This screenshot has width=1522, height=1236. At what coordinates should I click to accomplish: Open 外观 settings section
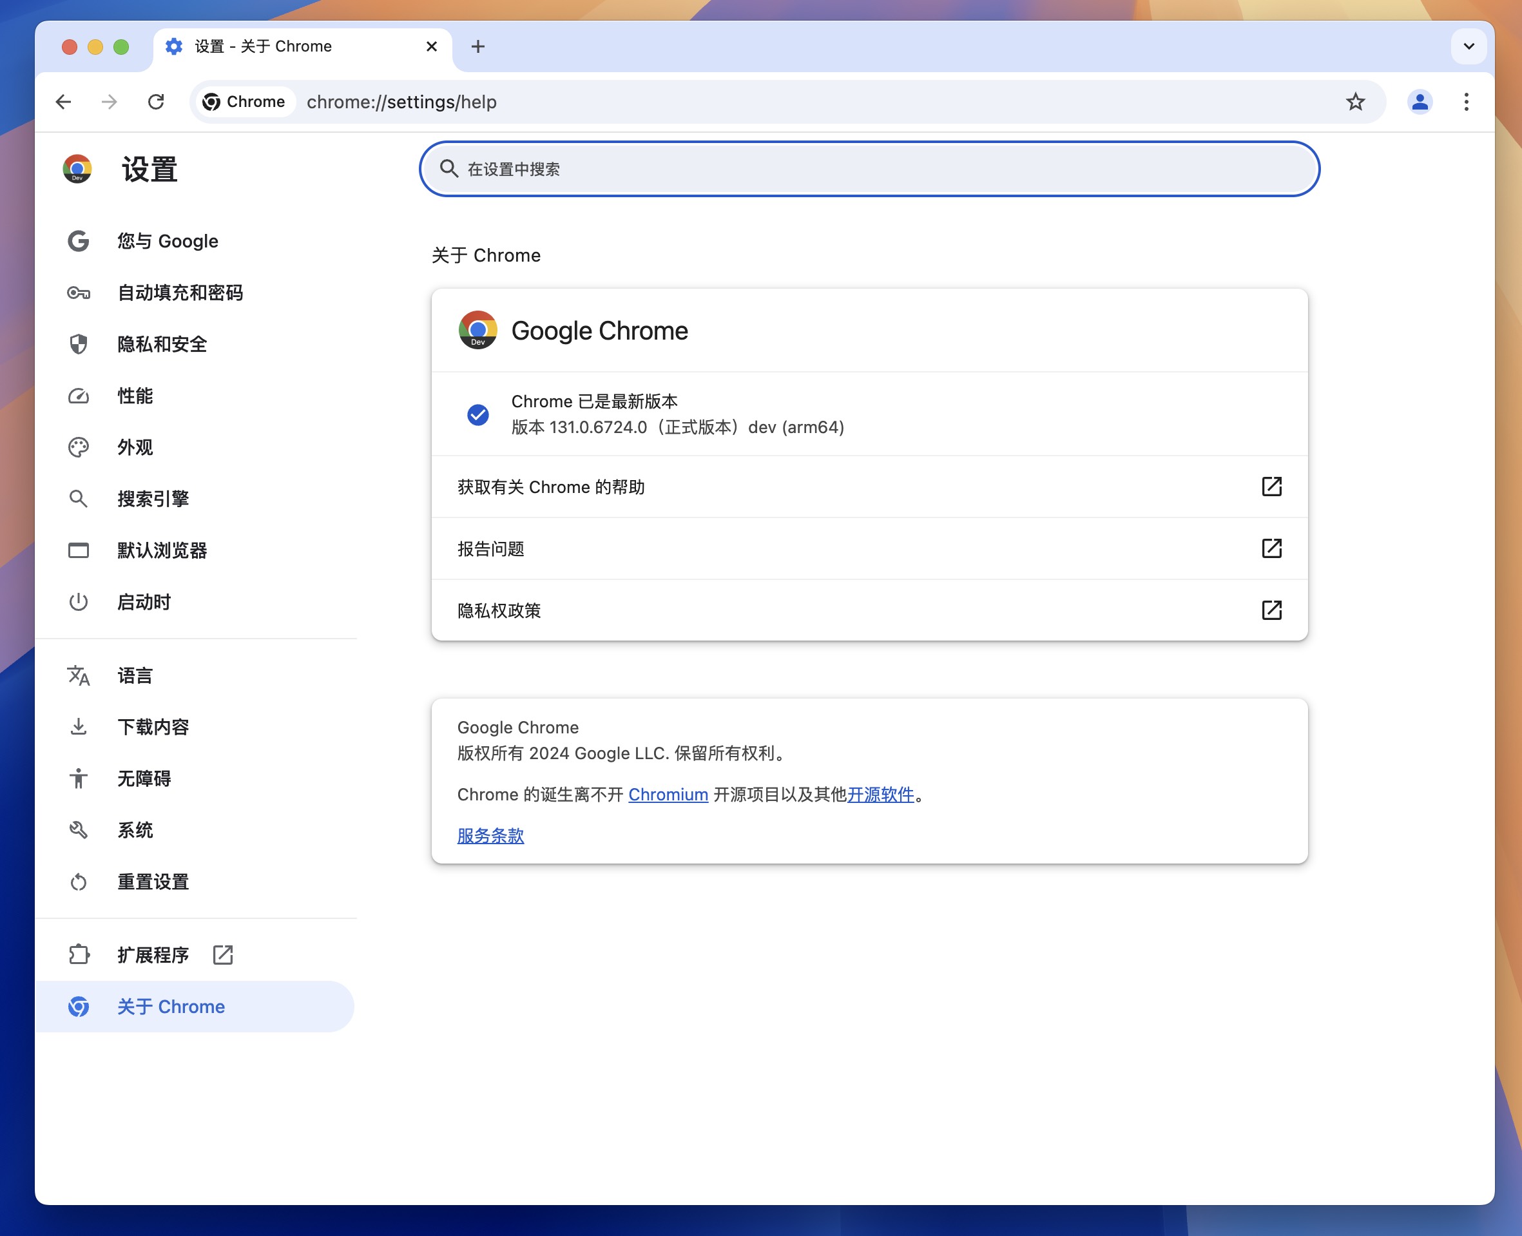[195, 447]
